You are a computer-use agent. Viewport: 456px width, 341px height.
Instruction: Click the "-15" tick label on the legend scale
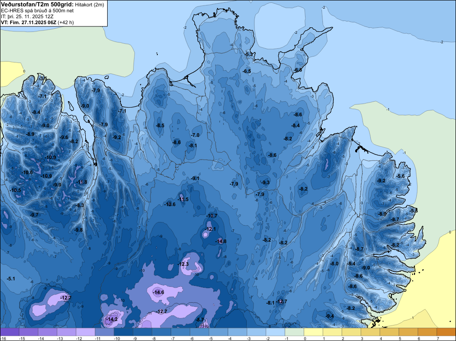pyautogui.click(x=21, y=338)
